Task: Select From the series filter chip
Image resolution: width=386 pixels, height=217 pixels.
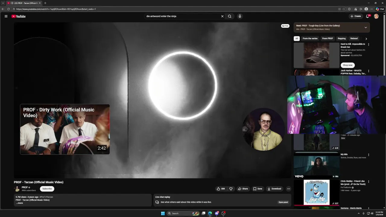Action: click(x=310, y=39)
